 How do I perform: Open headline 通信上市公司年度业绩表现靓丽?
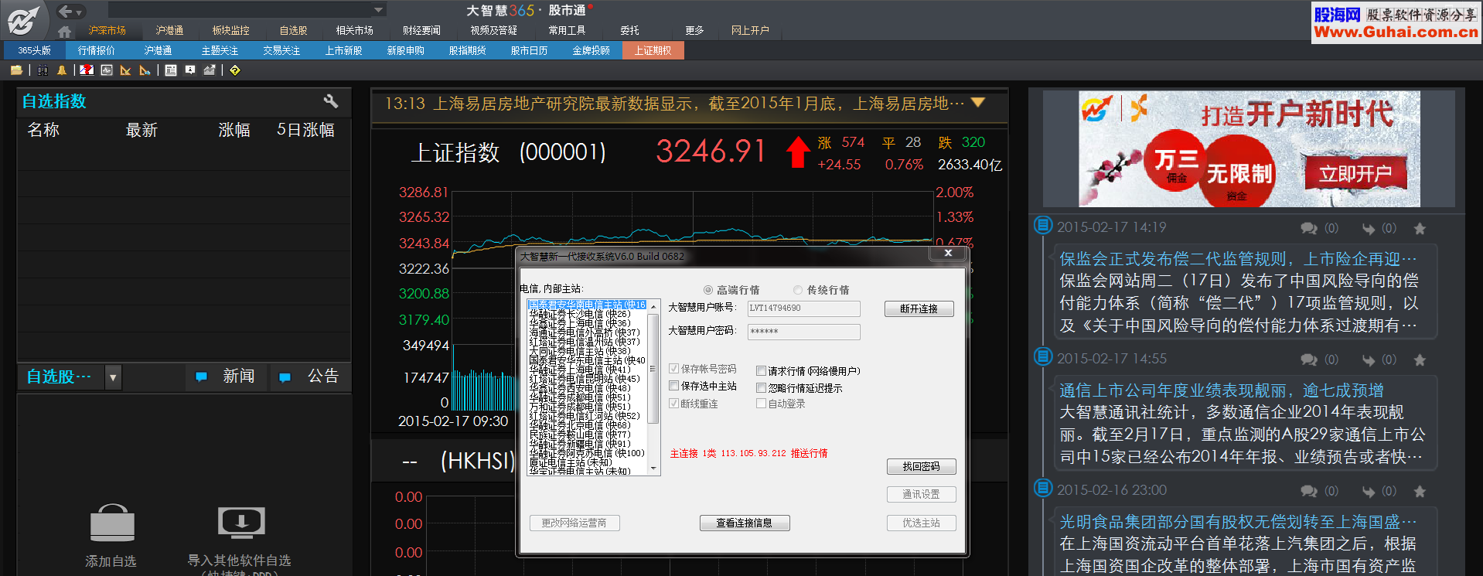(1222, 390)
